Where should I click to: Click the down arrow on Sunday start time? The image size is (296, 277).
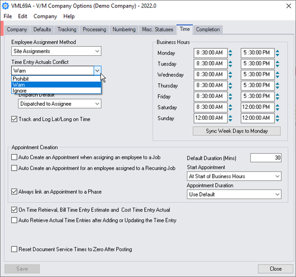(x=231, y=121)
